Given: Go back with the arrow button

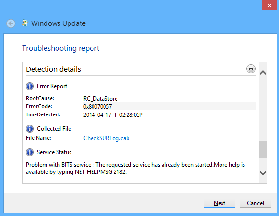Looking at the screenshot, I should pyautogui.click(x=11, y=23).
